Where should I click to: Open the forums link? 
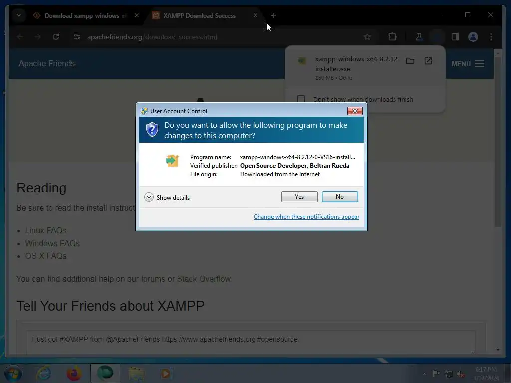[x=153, y=279]
